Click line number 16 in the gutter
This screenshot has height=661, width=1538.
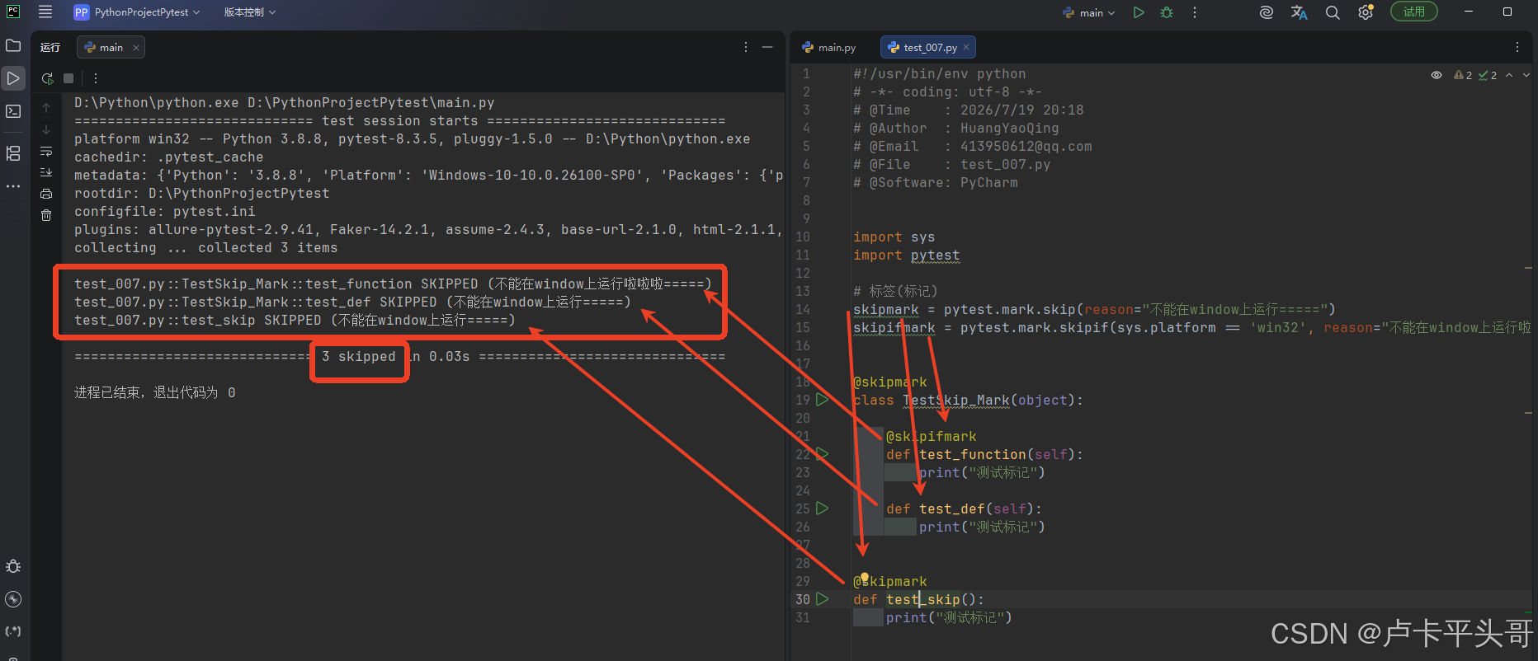click(803, 345)
